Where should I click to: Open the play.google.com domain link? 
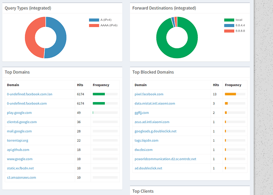coord(19,113)
